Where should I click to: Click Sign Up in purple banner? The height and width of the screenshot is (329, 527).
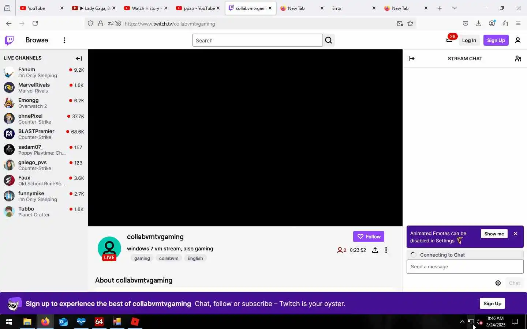click(x=492, y=303)
